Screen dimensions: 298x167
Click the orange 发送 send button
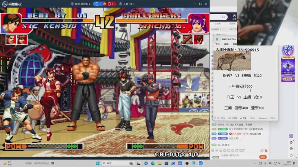coord(263,157)
